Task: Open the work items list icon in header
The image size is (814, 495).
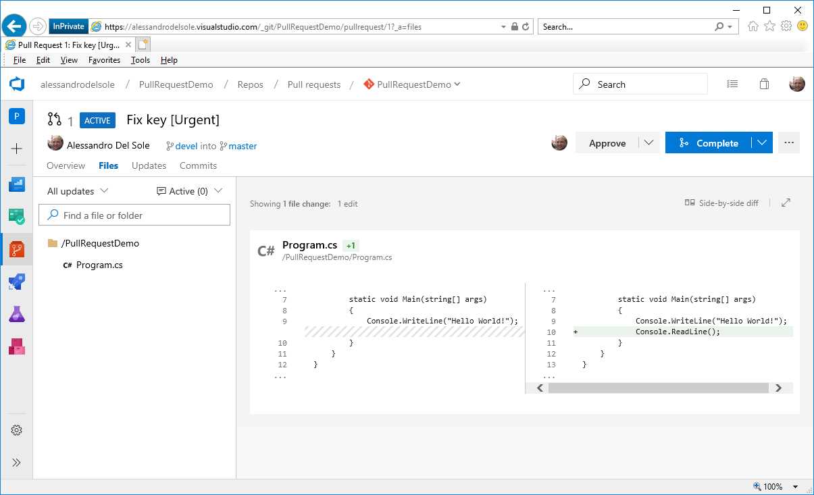Action: [x=732, y=84]
